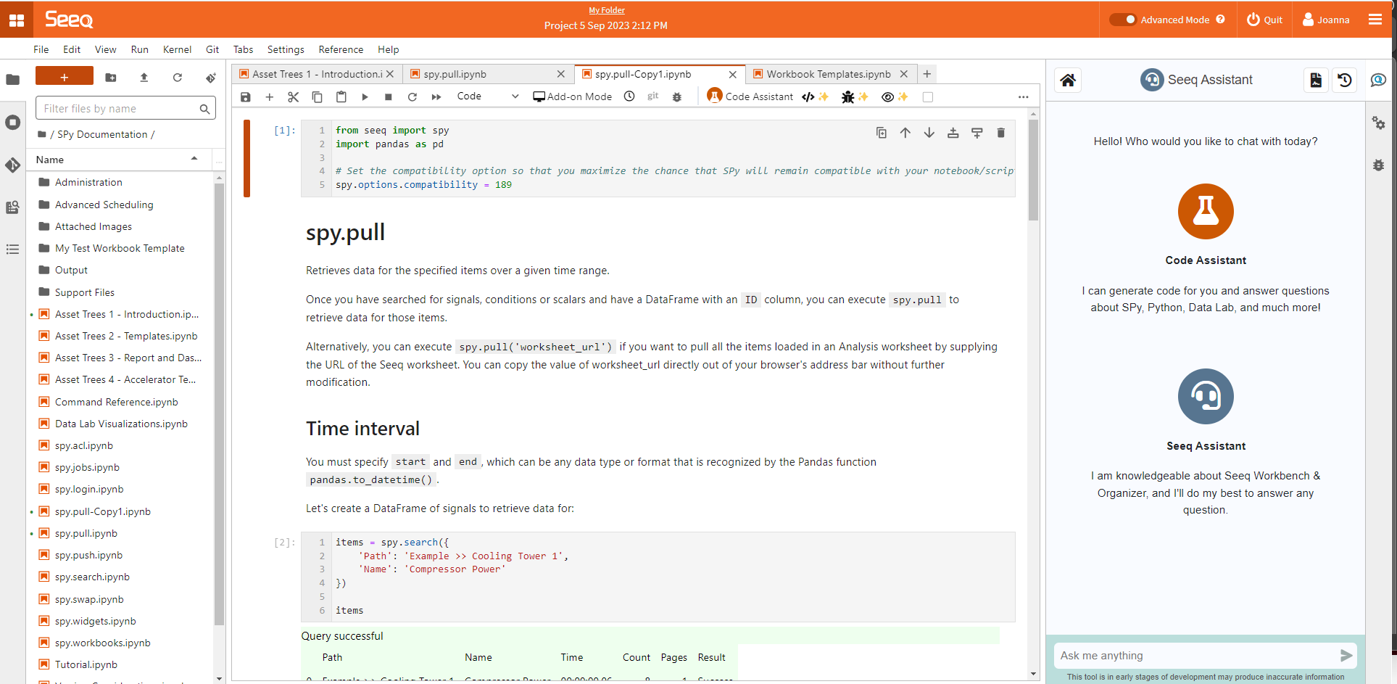Viewport: 1397px width, 684px height.
Task: Upload files using the upload icon
Action: [144, 78]
